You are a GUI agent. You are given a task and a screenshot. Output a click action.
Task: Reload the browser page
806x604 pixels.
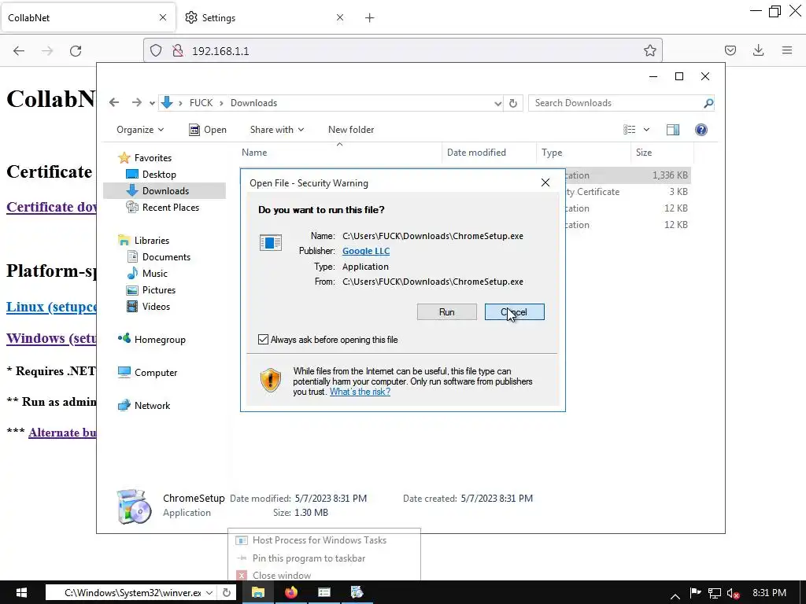click(76, 50)
